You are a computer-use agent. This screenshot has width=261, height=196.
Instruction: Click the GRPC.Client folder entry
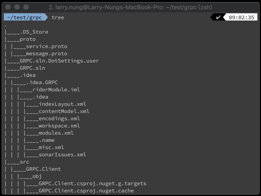(x=43, y=169)
